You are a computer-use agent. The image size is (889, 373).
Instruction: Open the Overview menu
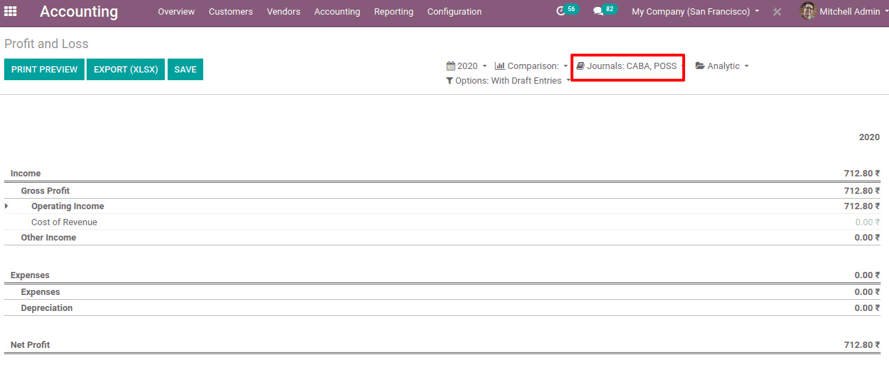(x=176, y=12)
